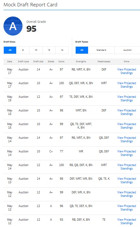Open Projected Standings for the C+ graded draft
This screenshot has height=227, width=140.
coord(127,153)
